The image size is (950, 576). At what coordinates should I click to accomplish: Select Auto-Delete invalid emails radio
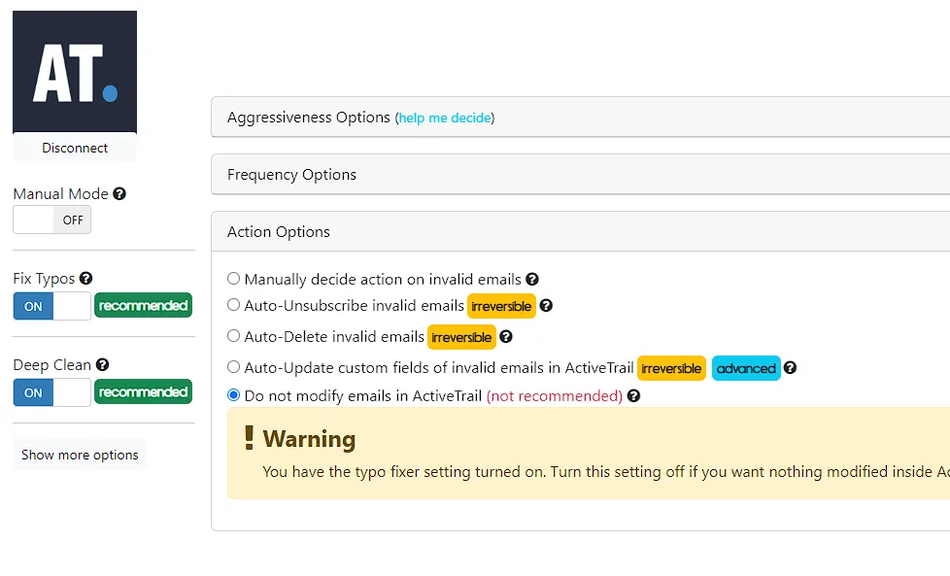click(x=233, y=335)
